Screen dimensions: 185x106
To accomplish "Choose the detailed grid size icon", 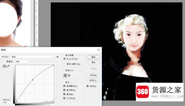I will click(69, 76).
